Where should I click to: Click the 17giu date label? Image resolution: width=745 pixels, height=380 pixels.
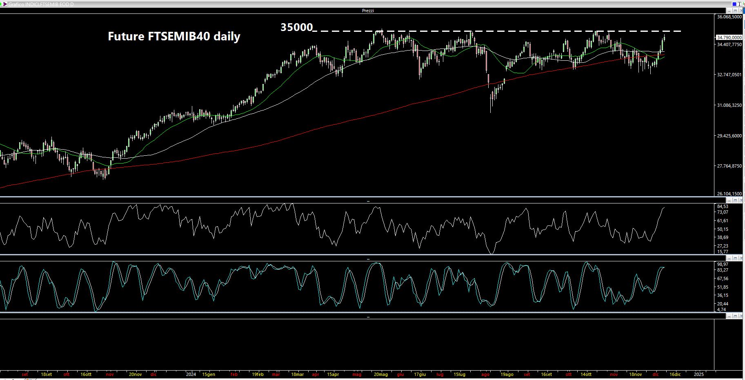tap(420, 374)
